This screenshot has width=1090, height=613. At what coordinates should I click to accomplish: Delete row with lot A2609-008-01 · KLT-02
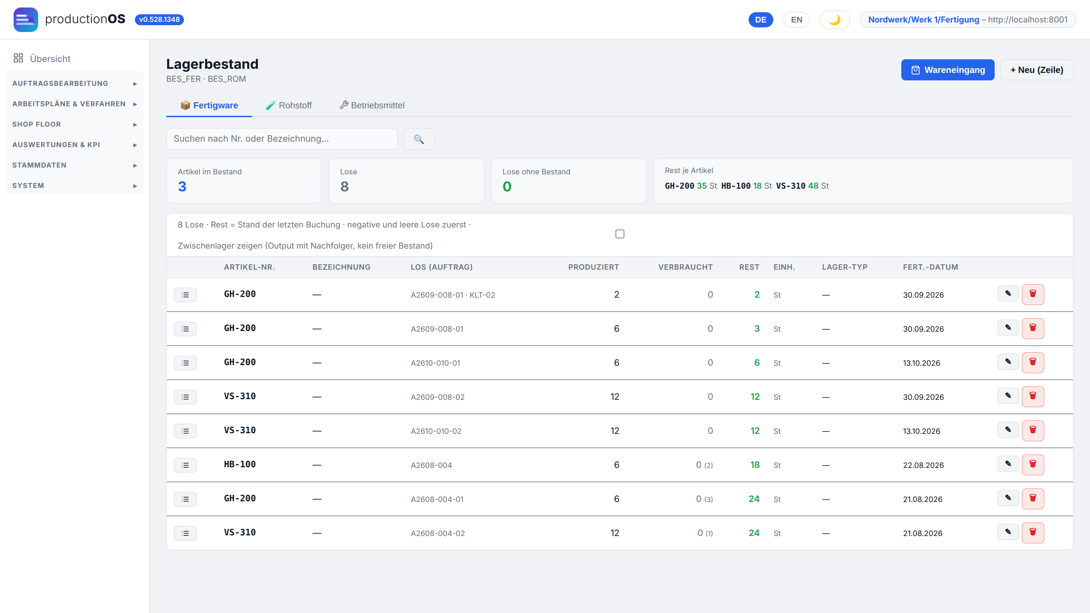[x=1033, y=295]
